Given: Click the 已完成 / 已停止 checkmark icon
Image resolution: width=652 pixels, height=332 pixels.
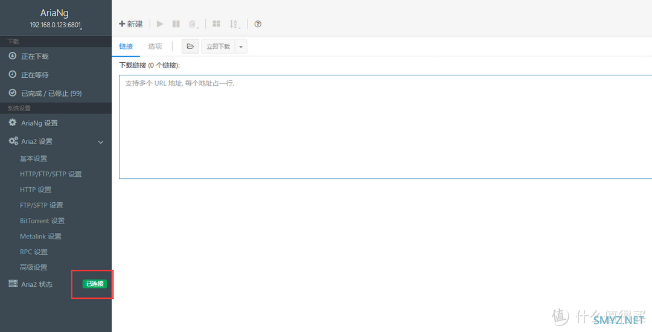Looking at the screenshot, I should (x=13, y=93).
